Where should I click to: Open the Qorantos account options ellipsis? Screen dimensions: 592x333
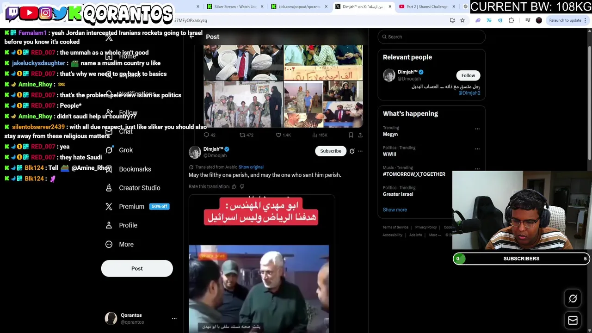coord(174,319)
